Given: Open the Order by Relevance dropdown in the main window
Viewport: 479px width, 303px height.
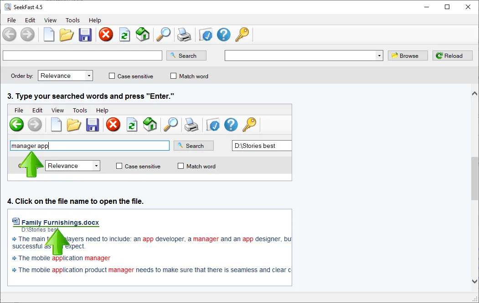Looking at the screenshot, I should click(x=65, y=76).
